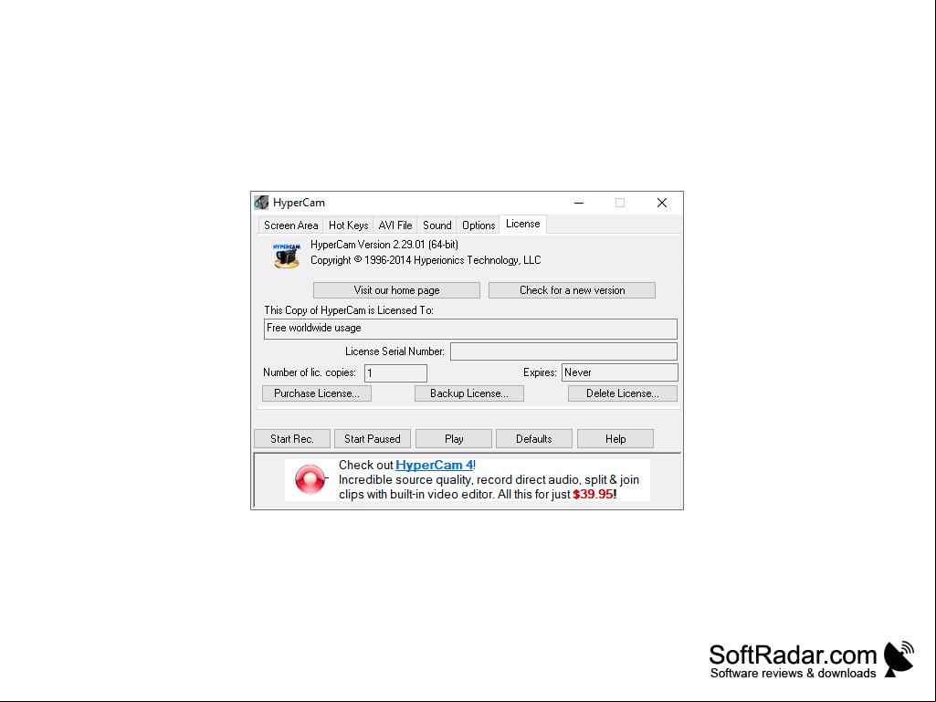Go to the AVI File tab

(395, 225)
